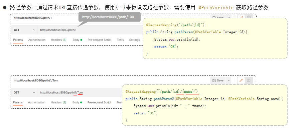This screenshot has width=293, height=129.
Task: Select the Params tab in the path/1/Tom request
Action: click(x=18, y=102)
